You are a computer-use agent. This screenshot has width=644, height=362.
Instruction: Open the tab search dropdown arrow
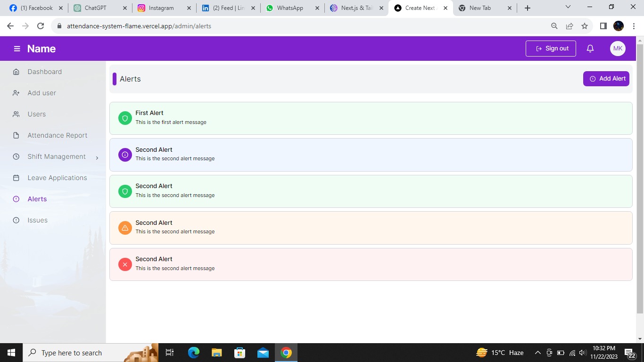tap(568, 8)
